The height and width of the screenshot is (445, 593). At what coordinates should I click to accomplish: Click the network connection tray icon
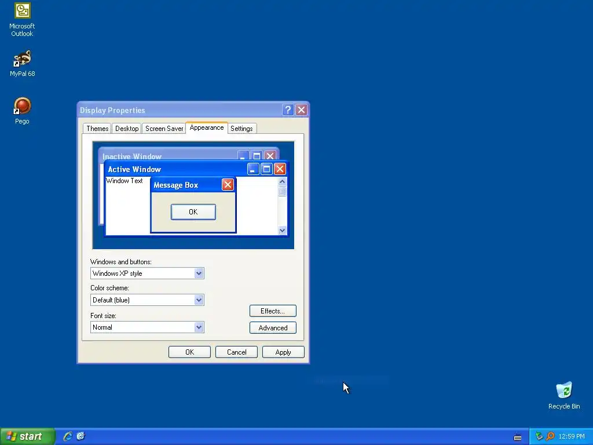point(539,436)
